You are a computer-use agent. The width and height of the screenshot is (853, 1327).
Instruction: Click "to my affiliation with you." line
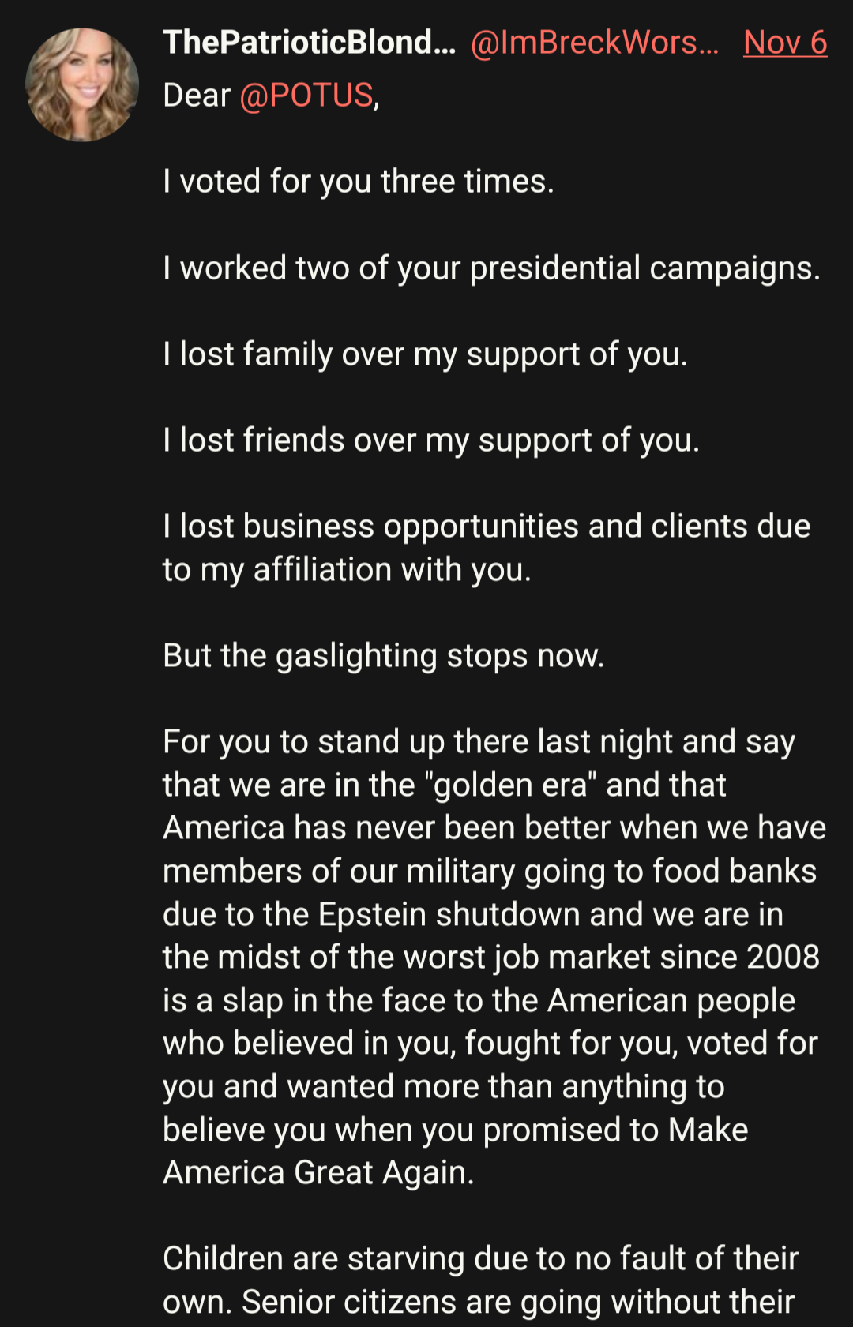point(347,570)
